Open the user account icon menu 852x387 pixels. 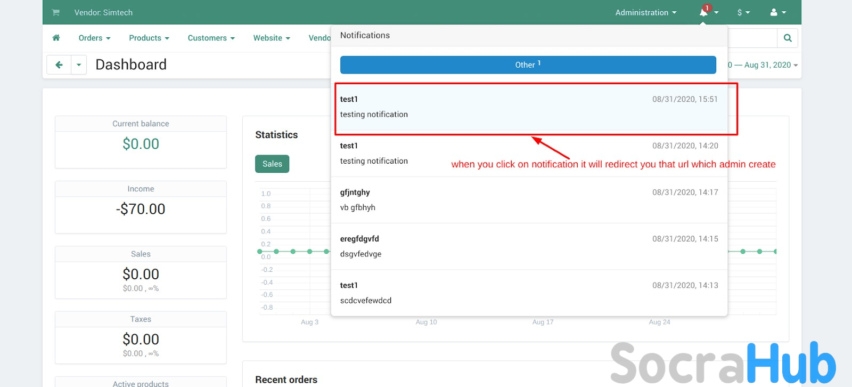click(777, 12)
